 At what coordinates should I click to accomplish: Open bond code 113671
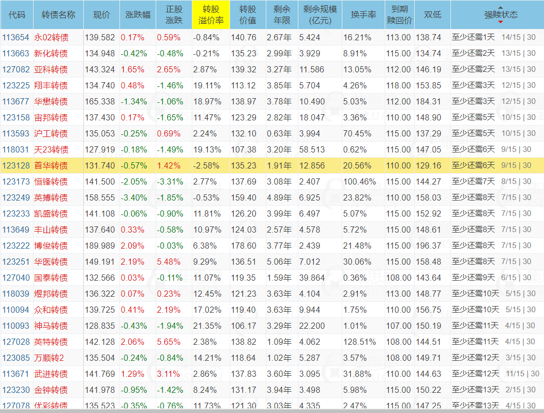[x=16, y=374]
